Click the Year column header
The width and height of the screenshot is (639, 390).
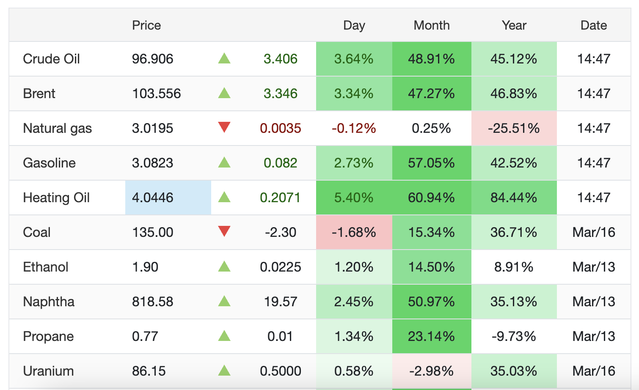[514, 25]
